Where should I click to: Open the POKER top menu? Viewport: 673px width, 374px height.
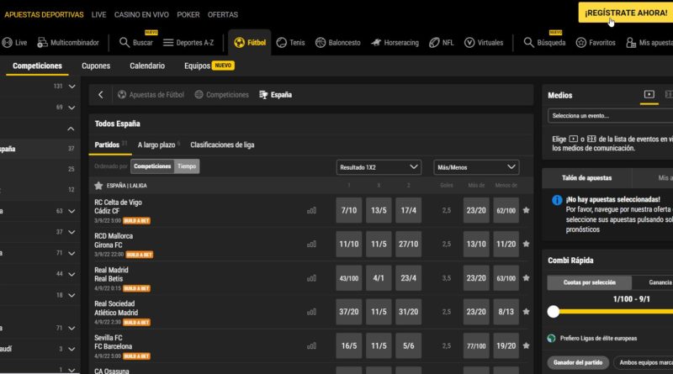(x=188, y=14)
